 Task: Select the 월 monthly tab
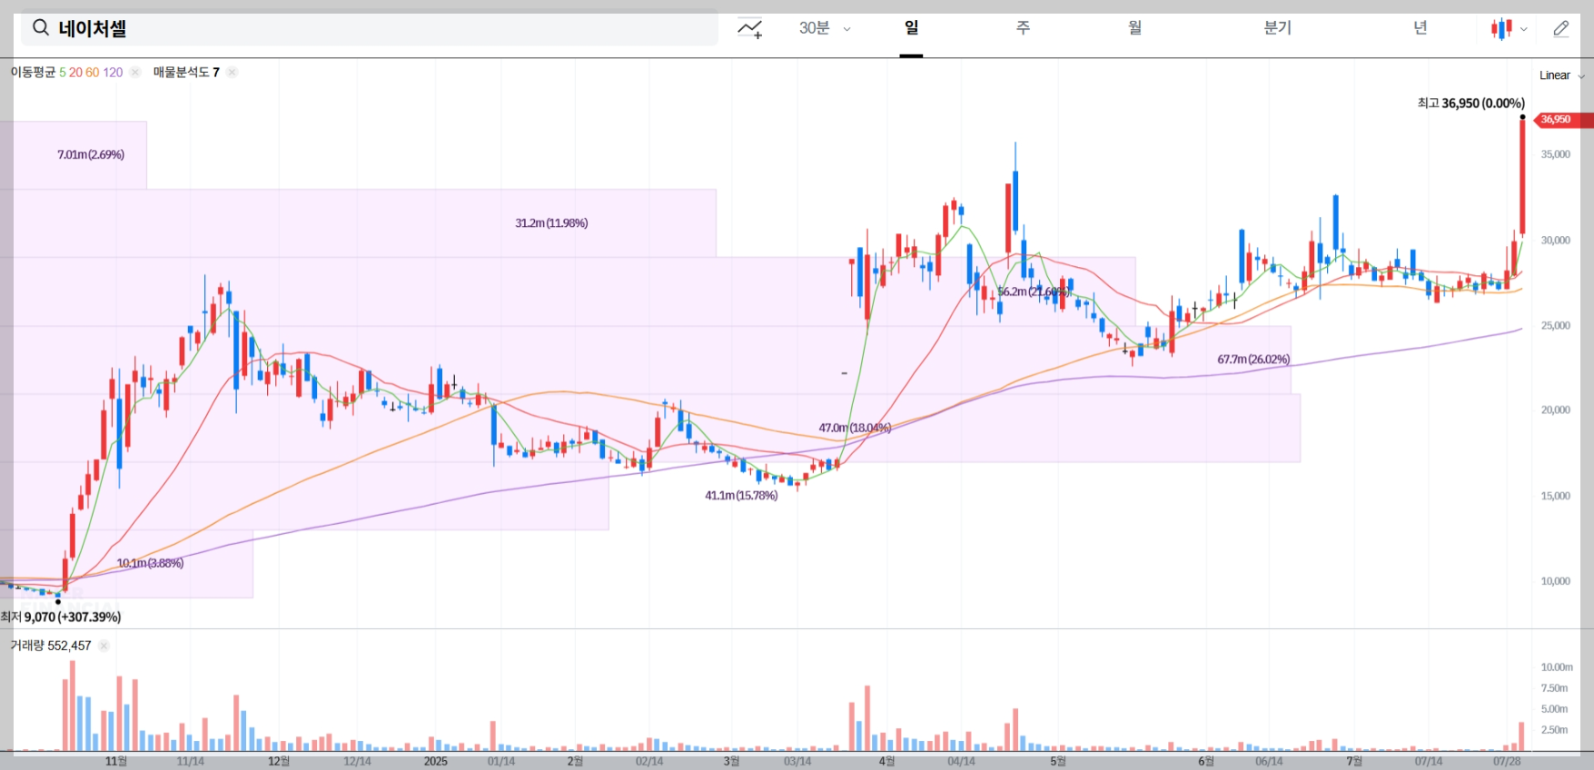click(1134, 28)
